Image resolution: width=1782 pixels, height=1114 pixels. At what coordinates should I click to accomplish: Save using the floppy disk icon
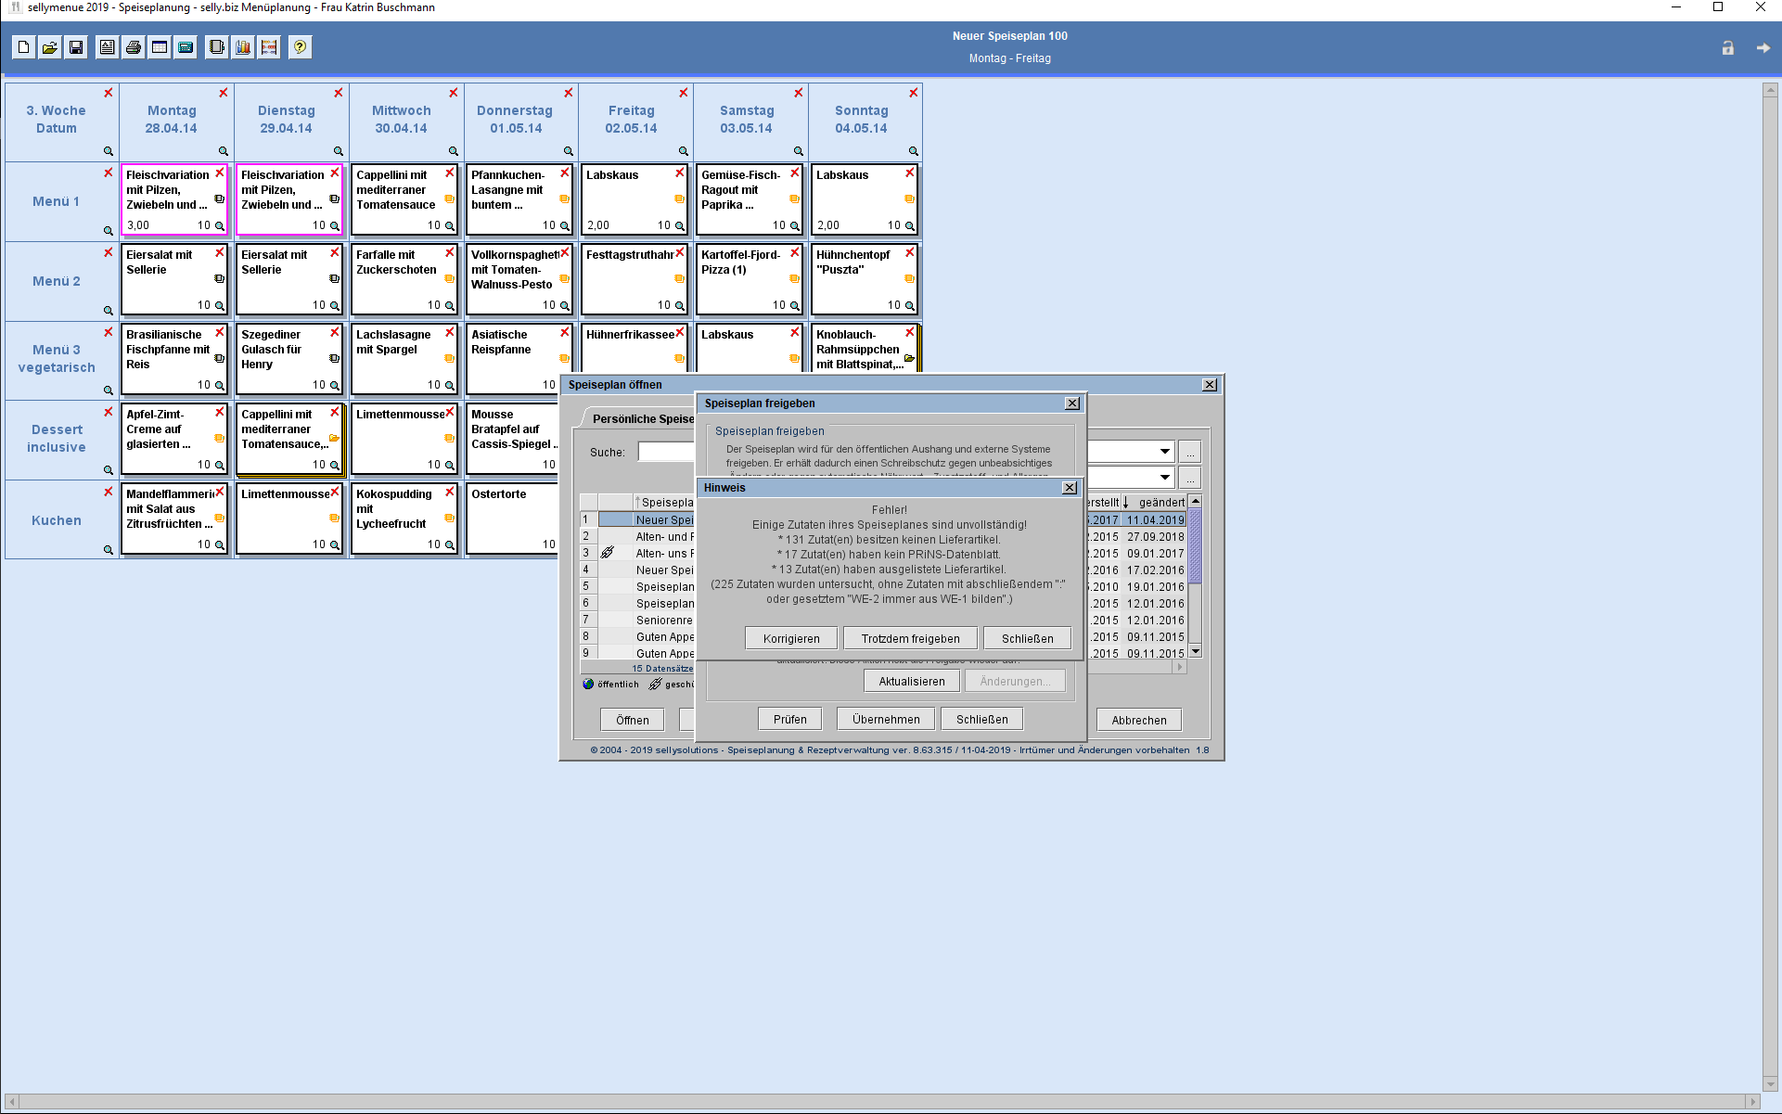76,47
